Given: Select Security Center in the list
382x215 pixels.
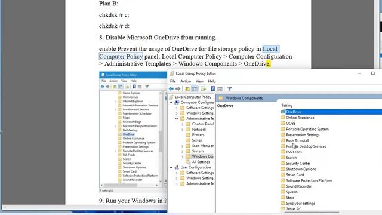Looking at the screenshot, I should (298, 163).
